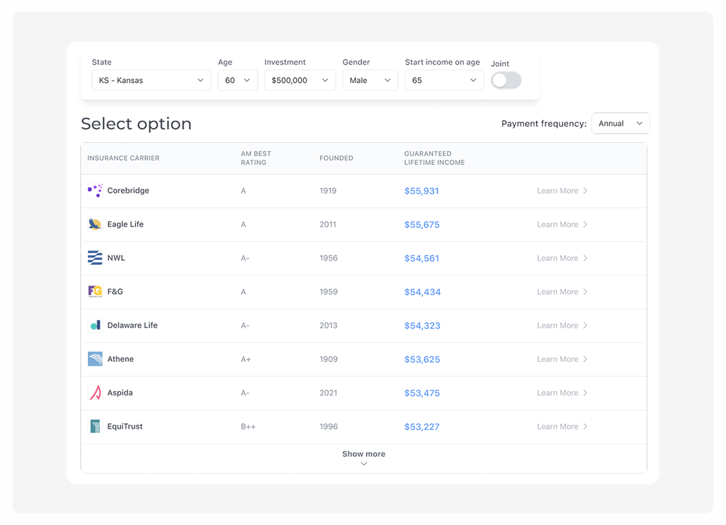726x525 pixels.
Task: Click the EquiTrust logo icon
Action: click(95, 426)
